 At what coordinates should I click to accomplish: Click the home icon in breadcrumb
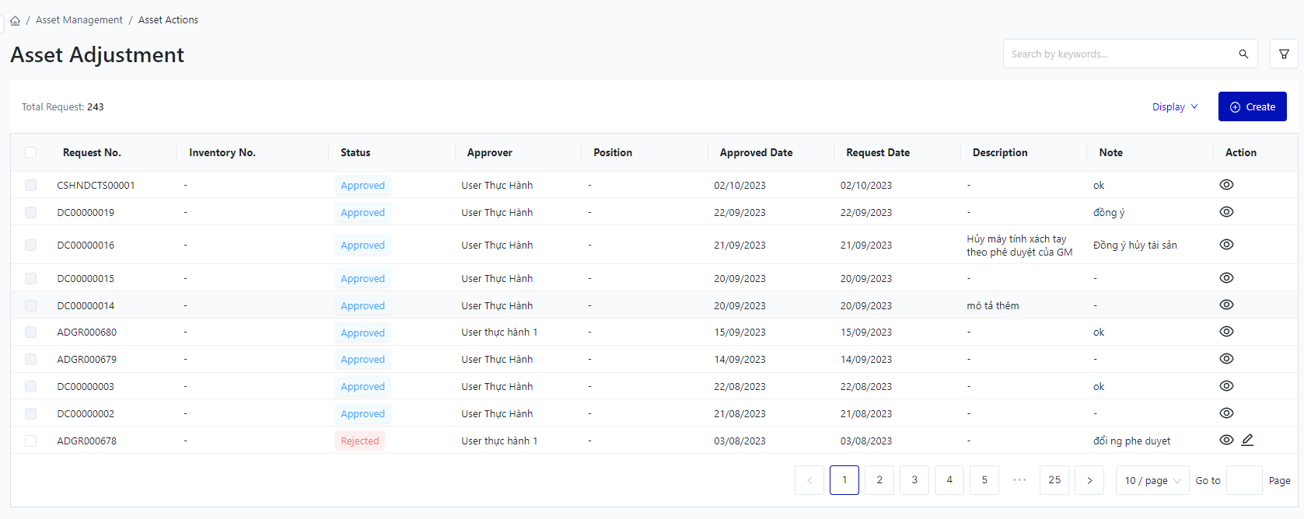pos(16,20)
